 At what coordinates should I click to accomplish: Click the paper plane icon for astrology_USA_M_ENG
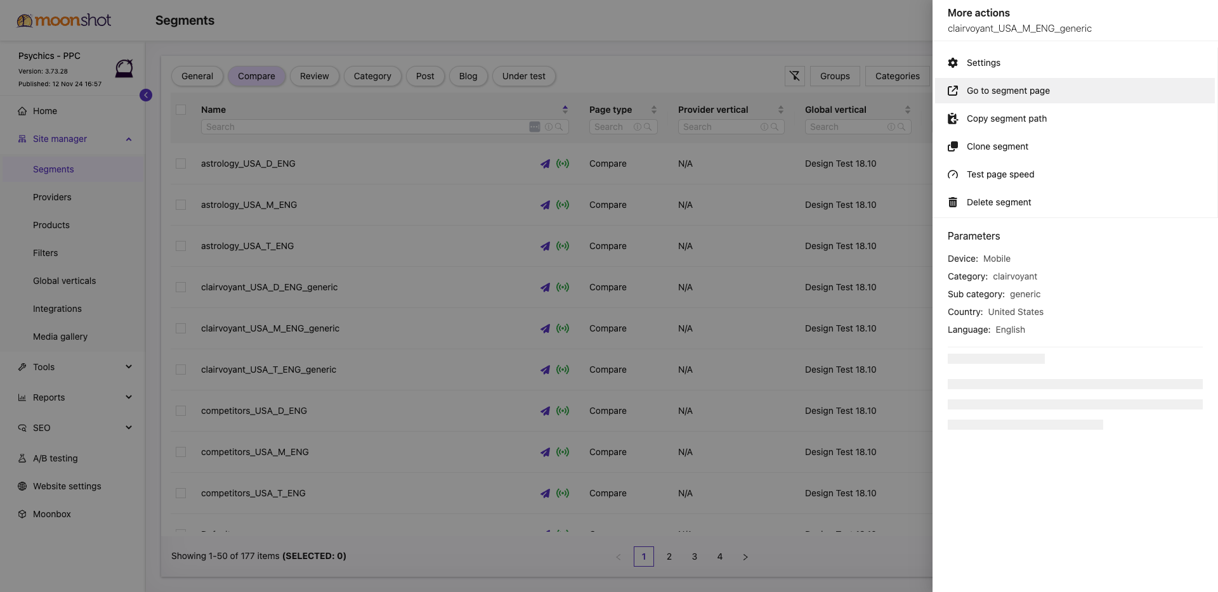coord(545,205)
